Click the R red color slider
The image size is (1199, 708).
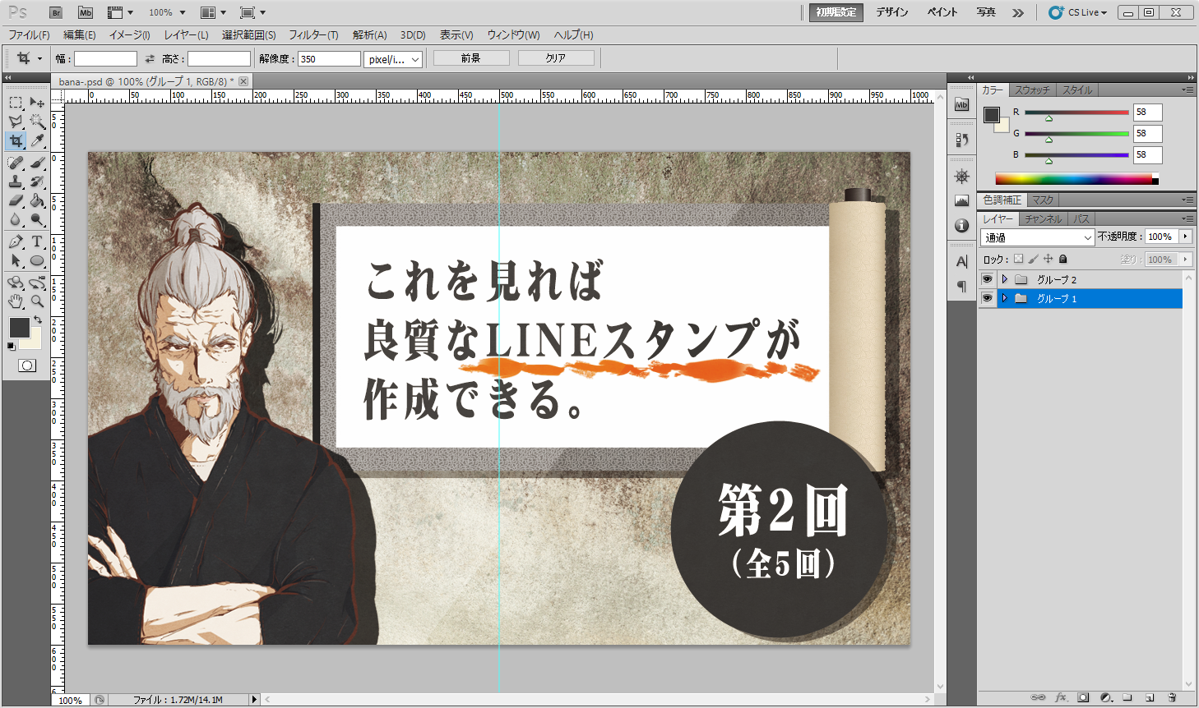[x=1076, y=113]
